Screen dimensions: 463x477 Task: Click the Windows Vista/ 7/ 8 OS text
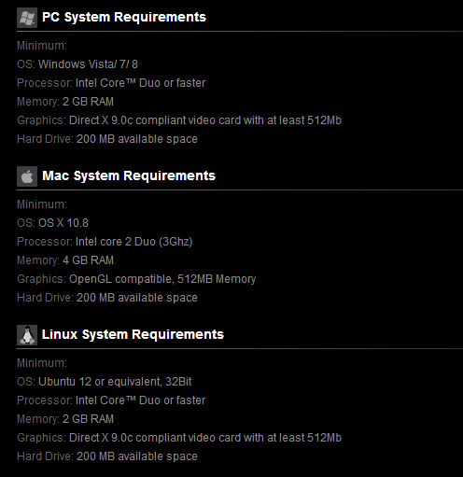(88, 64)
